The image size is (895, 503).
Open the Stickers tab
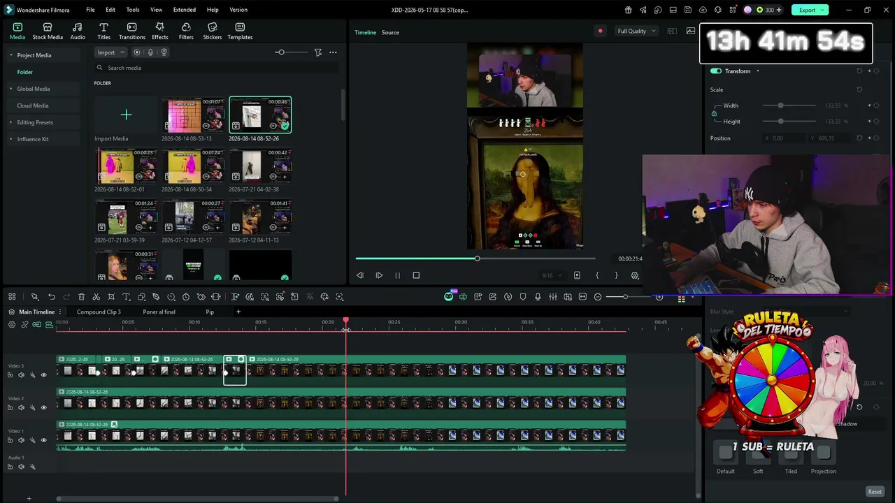coord(213,31)
